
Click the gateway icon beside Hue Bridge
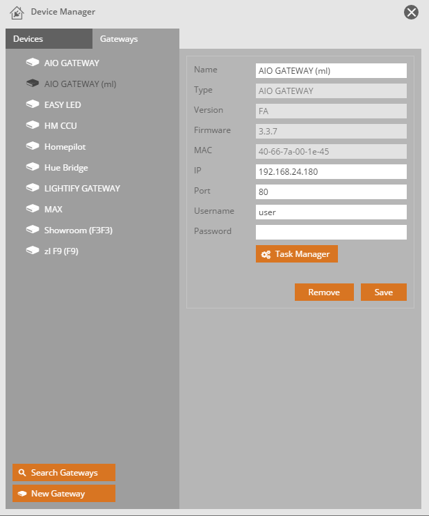coord(32,167)
